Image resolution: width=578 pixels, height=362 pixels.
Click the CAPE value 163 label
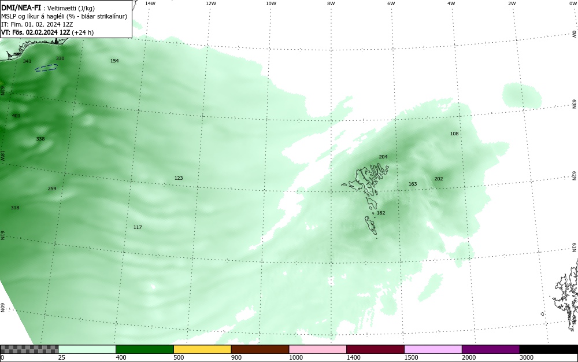(413, 184)
